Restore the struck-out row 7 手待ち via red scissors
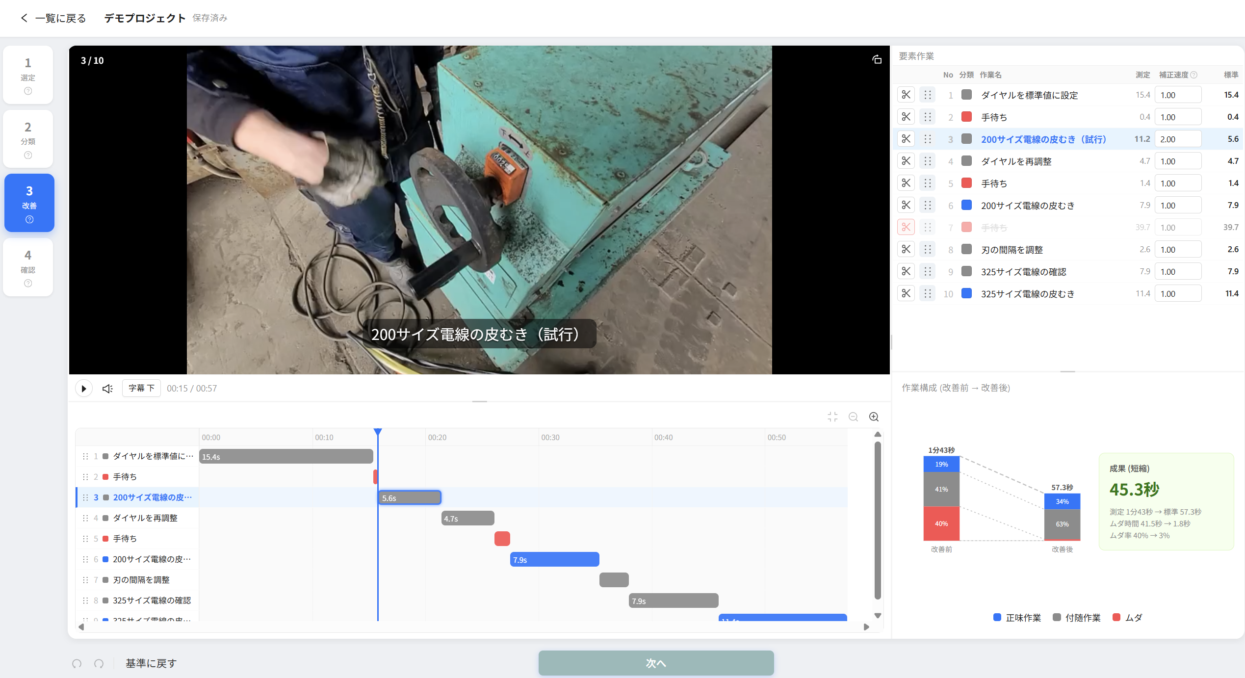Screen dimensions: 1245x678 pyautogui.click(x=906, y=227)
